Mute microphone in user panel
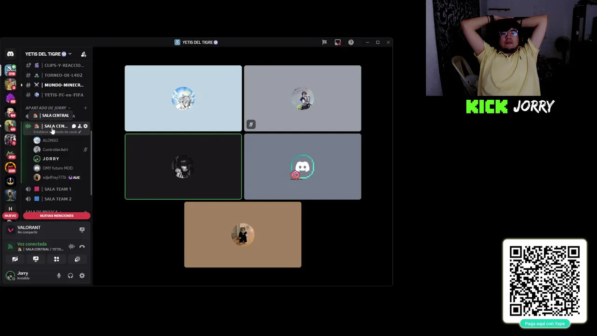Image resolution: width=597 pixels, height=336 pixels. pos(59,276)
